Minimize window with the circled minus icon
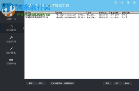This screenshot has height=91, width=139. pyautogui.click(x=128, y=2)
